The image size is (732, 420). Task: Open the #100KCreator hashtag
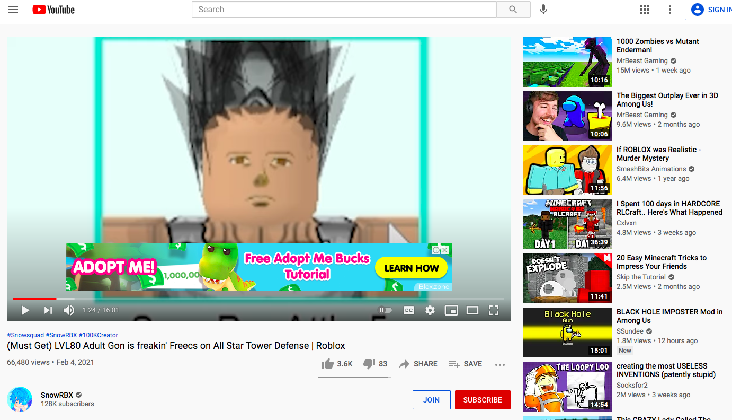[99, 335]
